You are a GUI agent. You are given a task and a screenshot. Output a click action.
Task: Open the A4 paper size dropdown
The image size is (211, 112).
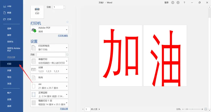point(49,86)
